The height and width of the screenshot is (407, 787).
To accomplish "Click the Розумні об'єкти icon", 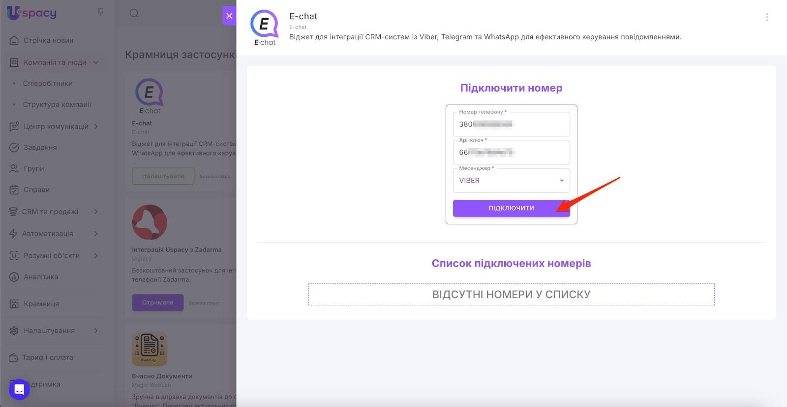I will pyautogui.click(x=14, y=255).
